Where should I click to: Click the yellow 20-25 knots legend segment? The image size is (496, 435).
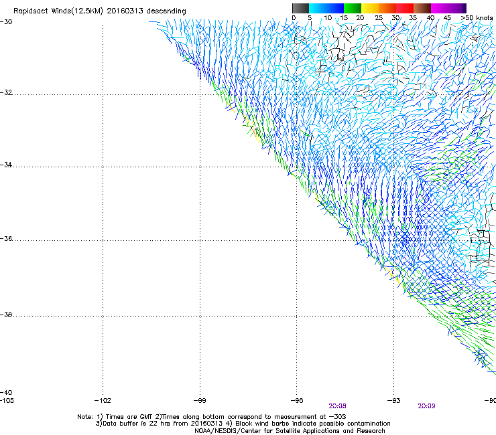pyautogui.click(x=370, y=8)
